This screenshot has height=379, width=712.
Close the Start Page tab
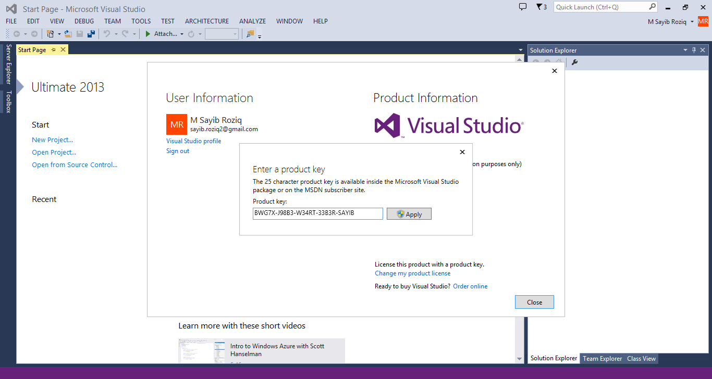pos(63,49)
